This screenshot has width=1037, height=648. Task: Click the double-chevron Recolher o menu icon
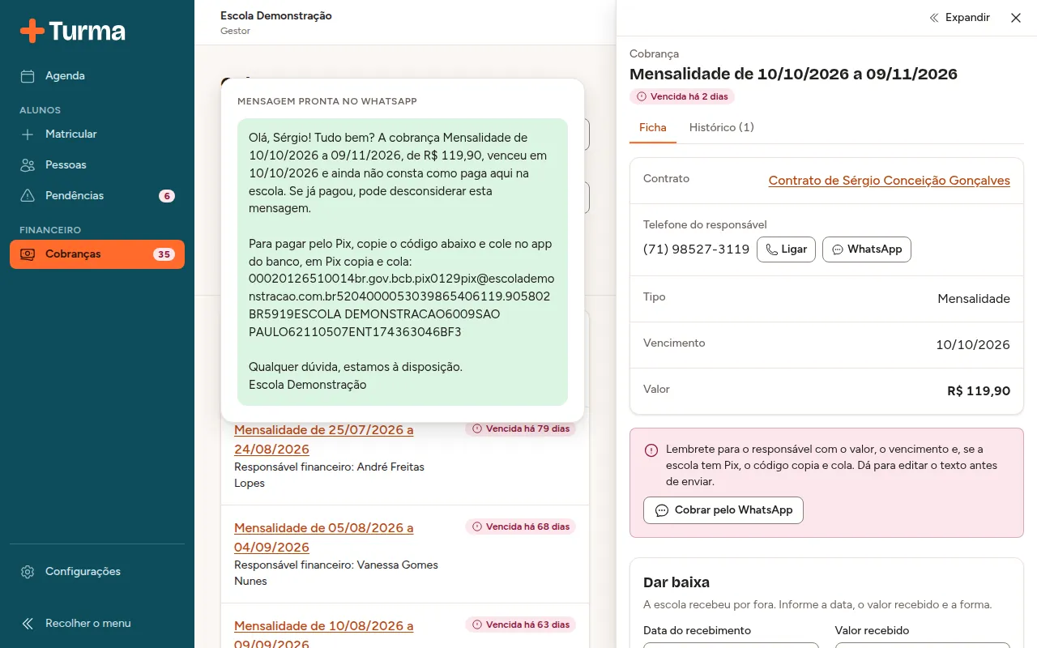pyautogui.click(x=28, y=624)
